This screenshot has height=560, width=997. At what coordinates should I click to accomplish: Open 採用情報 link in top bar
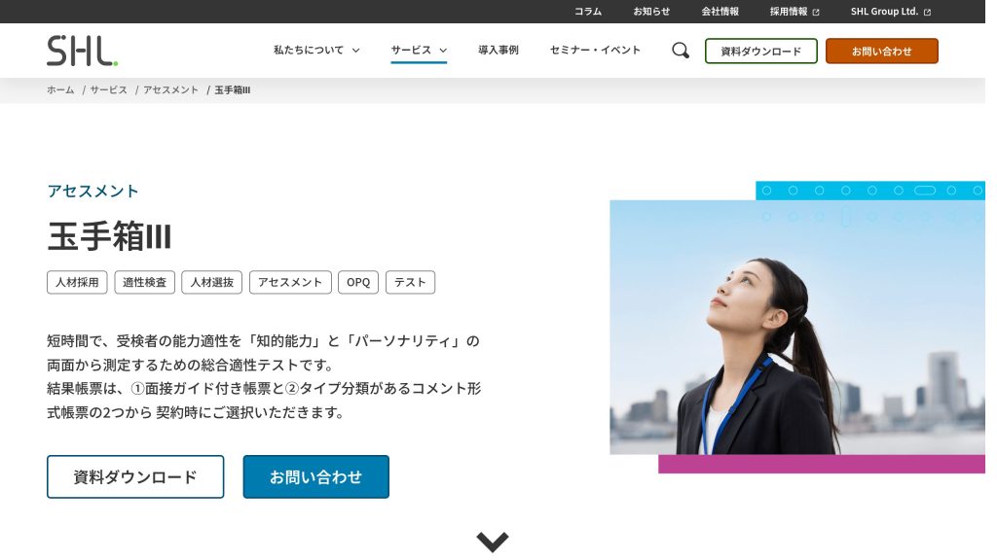point(789,12)
